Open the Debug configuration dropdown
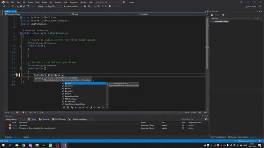Image resolution: width=264 pixels, height=148 pixels. [42, 7]
